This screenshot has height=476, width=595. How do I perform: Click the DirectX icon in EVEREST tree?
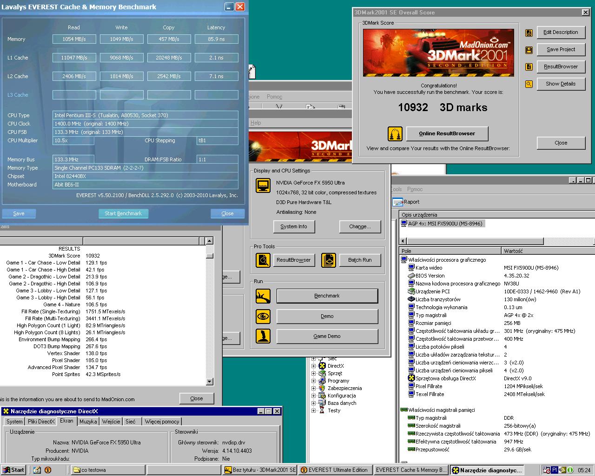click(322, 366)
